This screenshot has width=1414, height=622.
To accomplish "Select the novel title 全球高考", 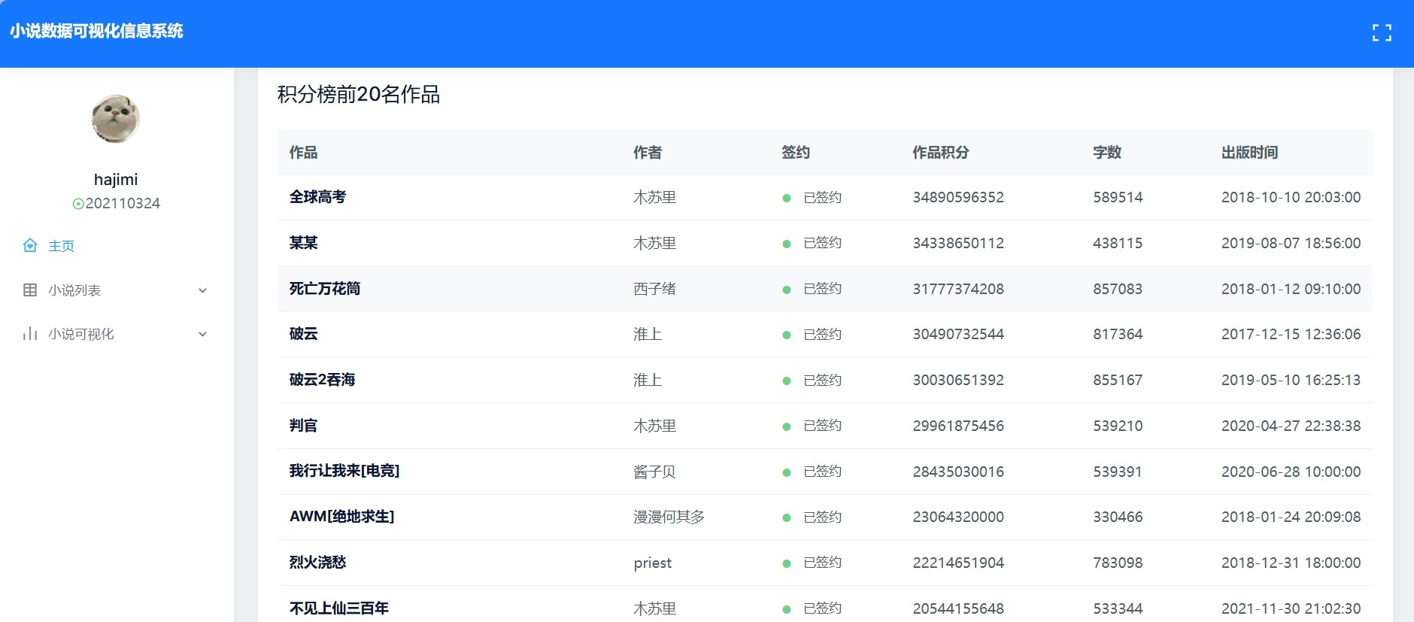I will pyautogui.click(x=317, y=197).
